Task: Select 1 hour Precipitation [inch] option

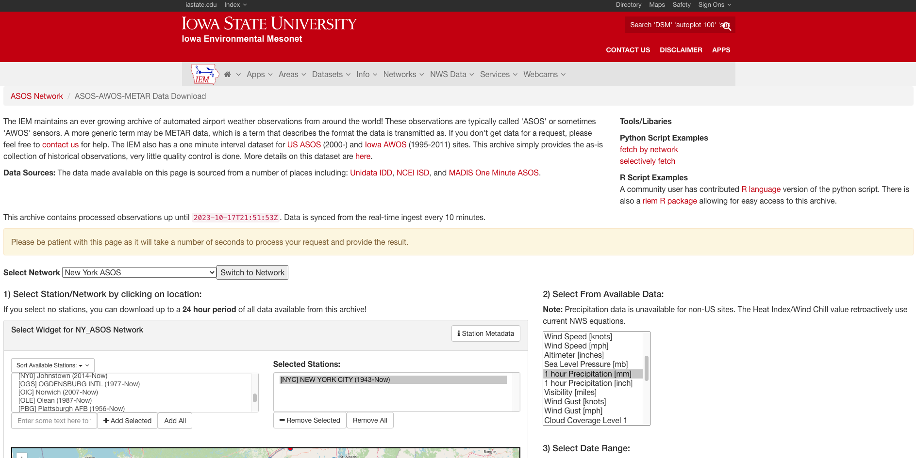Action: pyautogui.click(x=593, y=383)
